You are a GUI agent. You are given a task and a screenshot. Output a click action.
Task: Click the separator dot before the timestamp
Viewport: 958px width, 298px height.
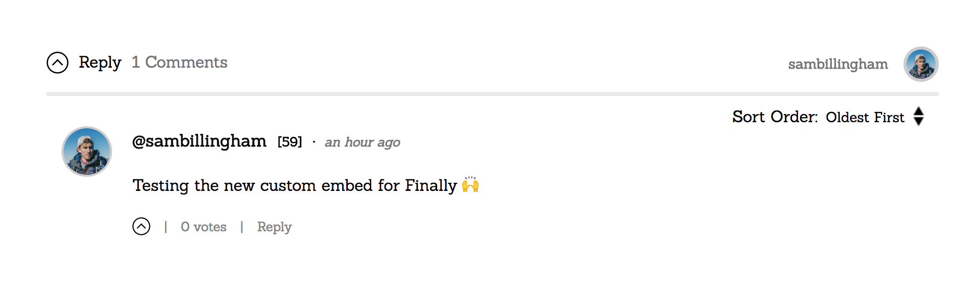point(314,142)
